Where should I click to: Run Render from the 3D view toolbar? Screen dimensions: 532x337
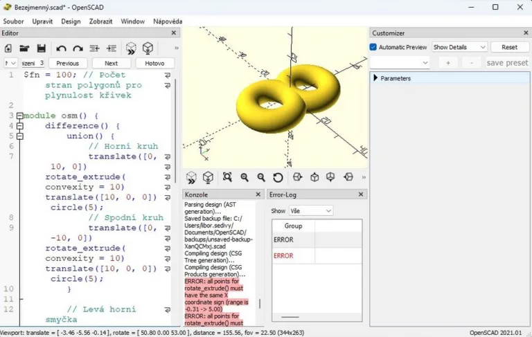208,177
